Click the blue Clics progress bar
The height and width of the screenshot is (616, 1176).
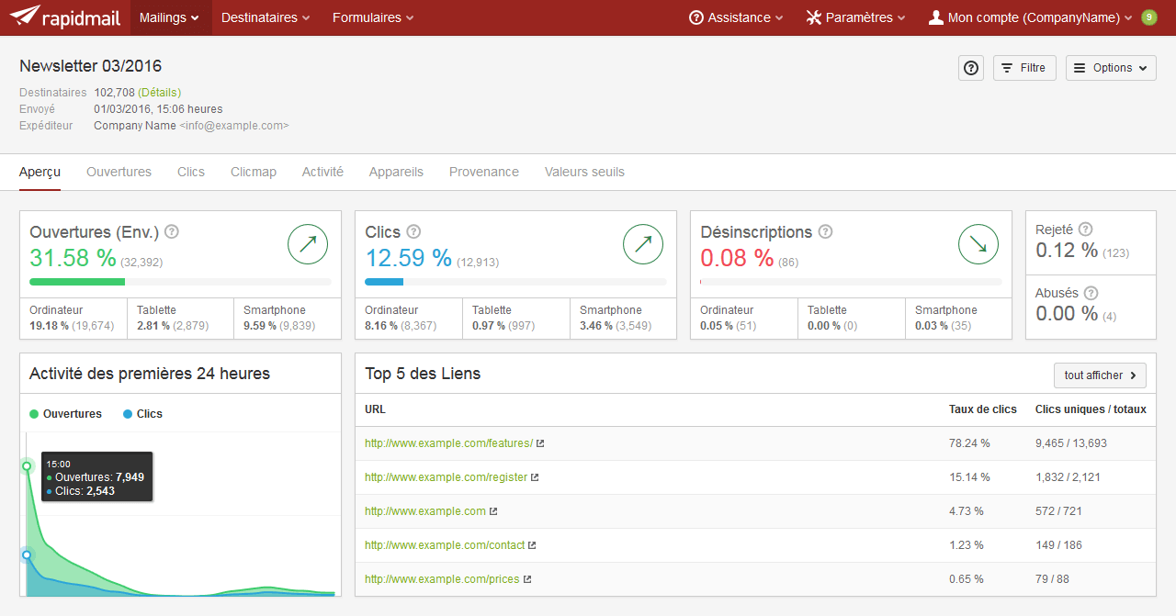click(x=384, y=282)
